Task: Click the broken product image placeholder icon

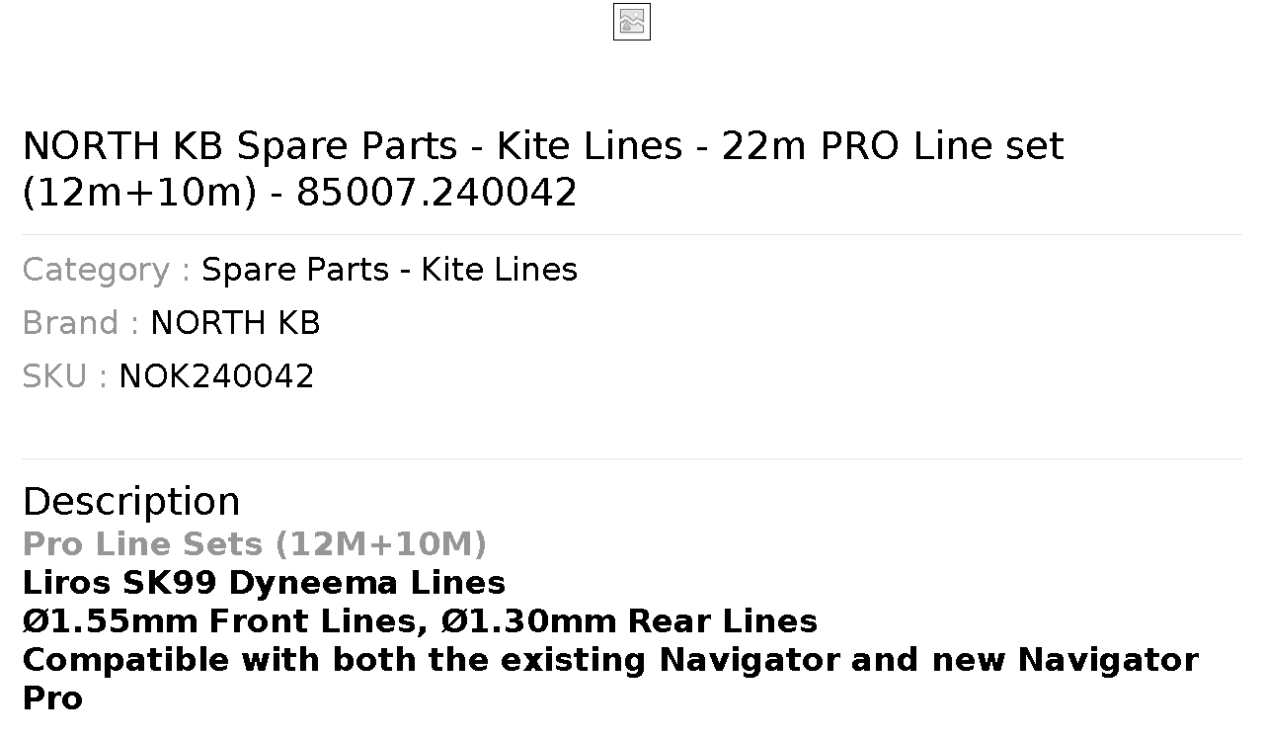Action: [632, 22]
